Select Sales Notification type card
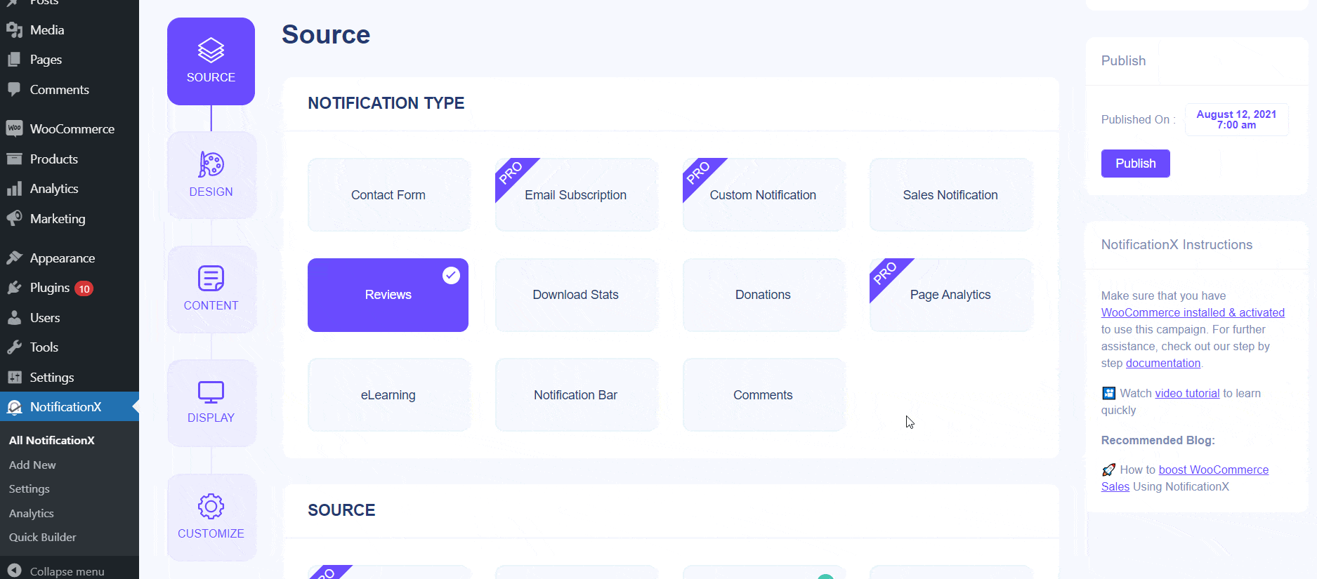Image resolution: width=1317 pixels, height=579 pixels. pyautogui.click(x=950, y=194)
